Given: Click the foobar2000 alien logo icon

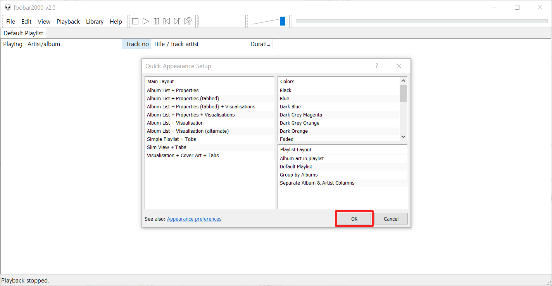Looking at the screenshot, I should click(8, 7).
